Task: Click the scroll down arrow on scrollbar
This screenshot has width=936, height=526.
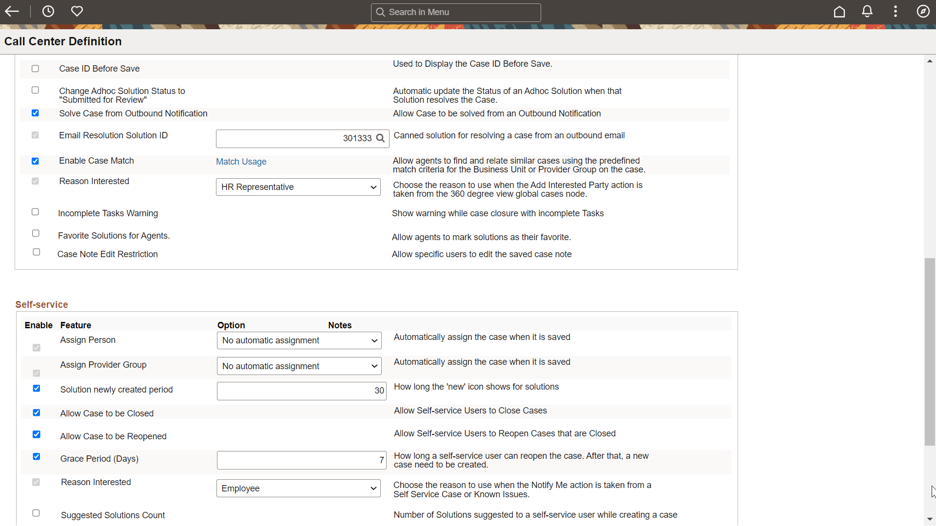Action: 930,519
